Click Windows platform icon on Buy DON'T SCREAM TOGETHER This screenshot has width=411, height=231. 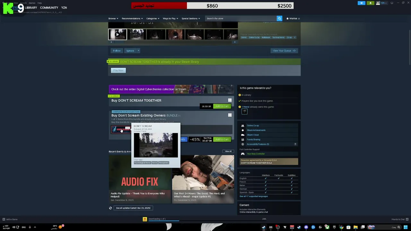point(230,100)
